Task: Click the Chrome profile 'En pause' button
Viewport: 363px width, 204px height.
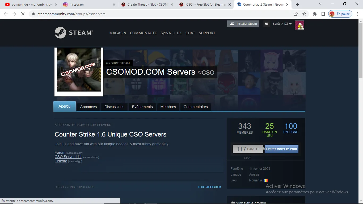Action: coord(340,14)
